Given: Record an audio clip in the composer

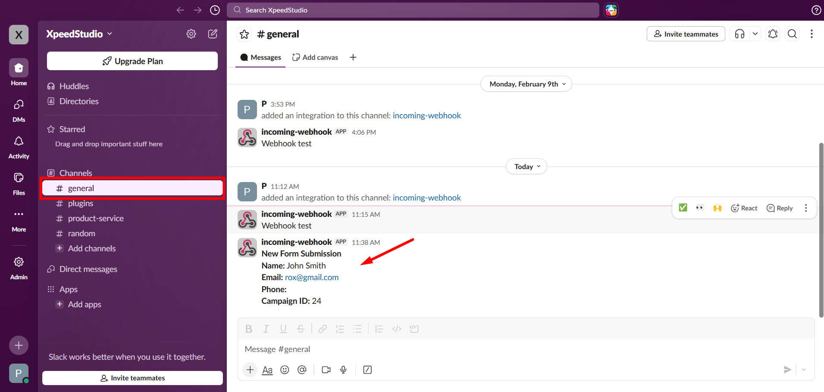Looking at the screenshot, I should 343,370.
